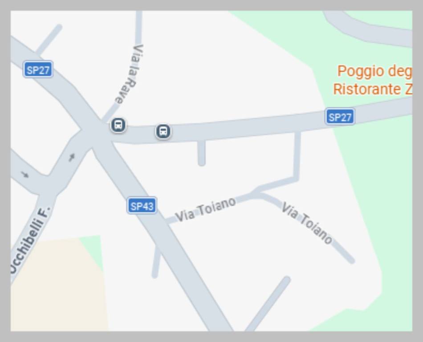Image resolution: width=423 pixels, height=342 pixels.
Task: Click the orange Ristorante Z label
Action: [373, 89]
